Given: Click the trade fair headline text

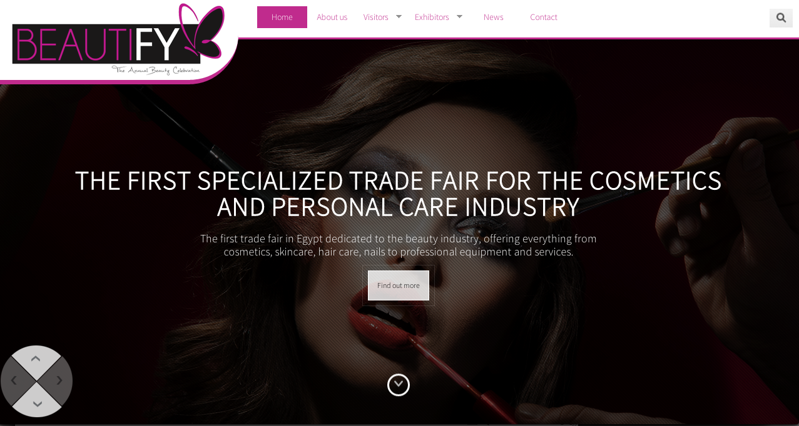Looking at the screenshot, I should [399, 194].
